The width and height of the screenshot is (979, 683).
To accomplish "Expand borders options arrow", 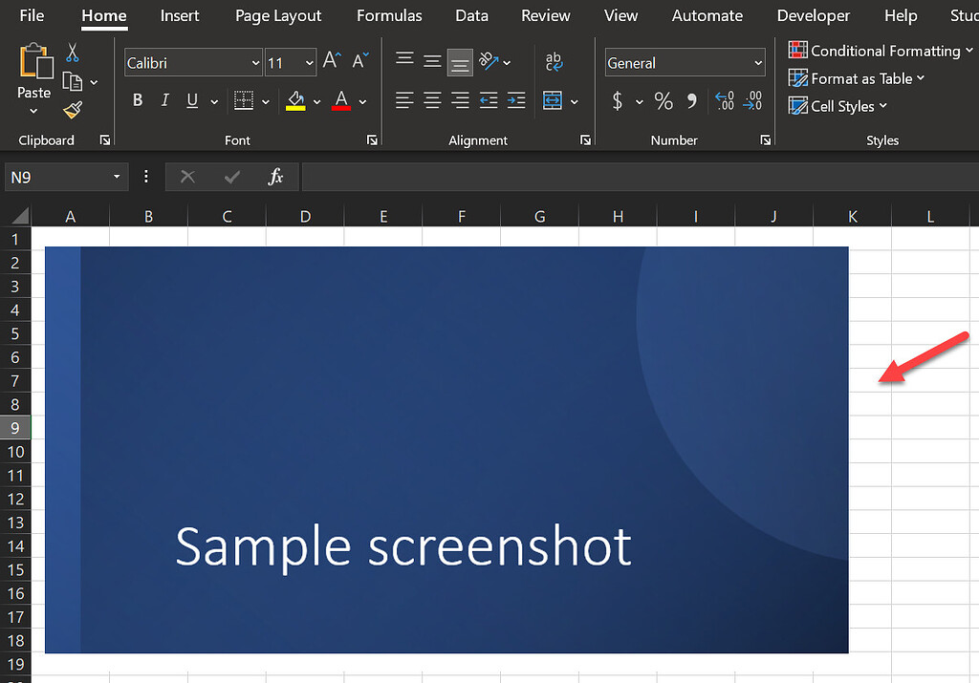I will click(266, 101).
